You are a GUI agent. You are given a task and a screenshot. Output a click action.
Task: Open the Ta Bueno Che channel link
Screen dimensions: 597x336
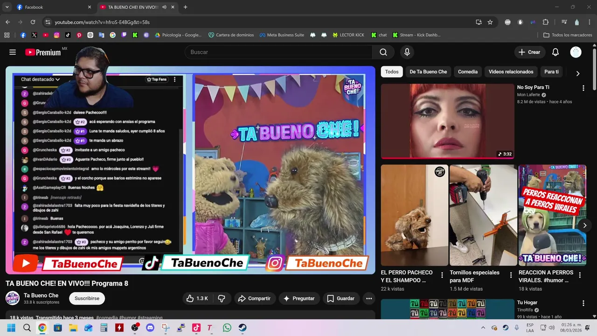(41, 295)
